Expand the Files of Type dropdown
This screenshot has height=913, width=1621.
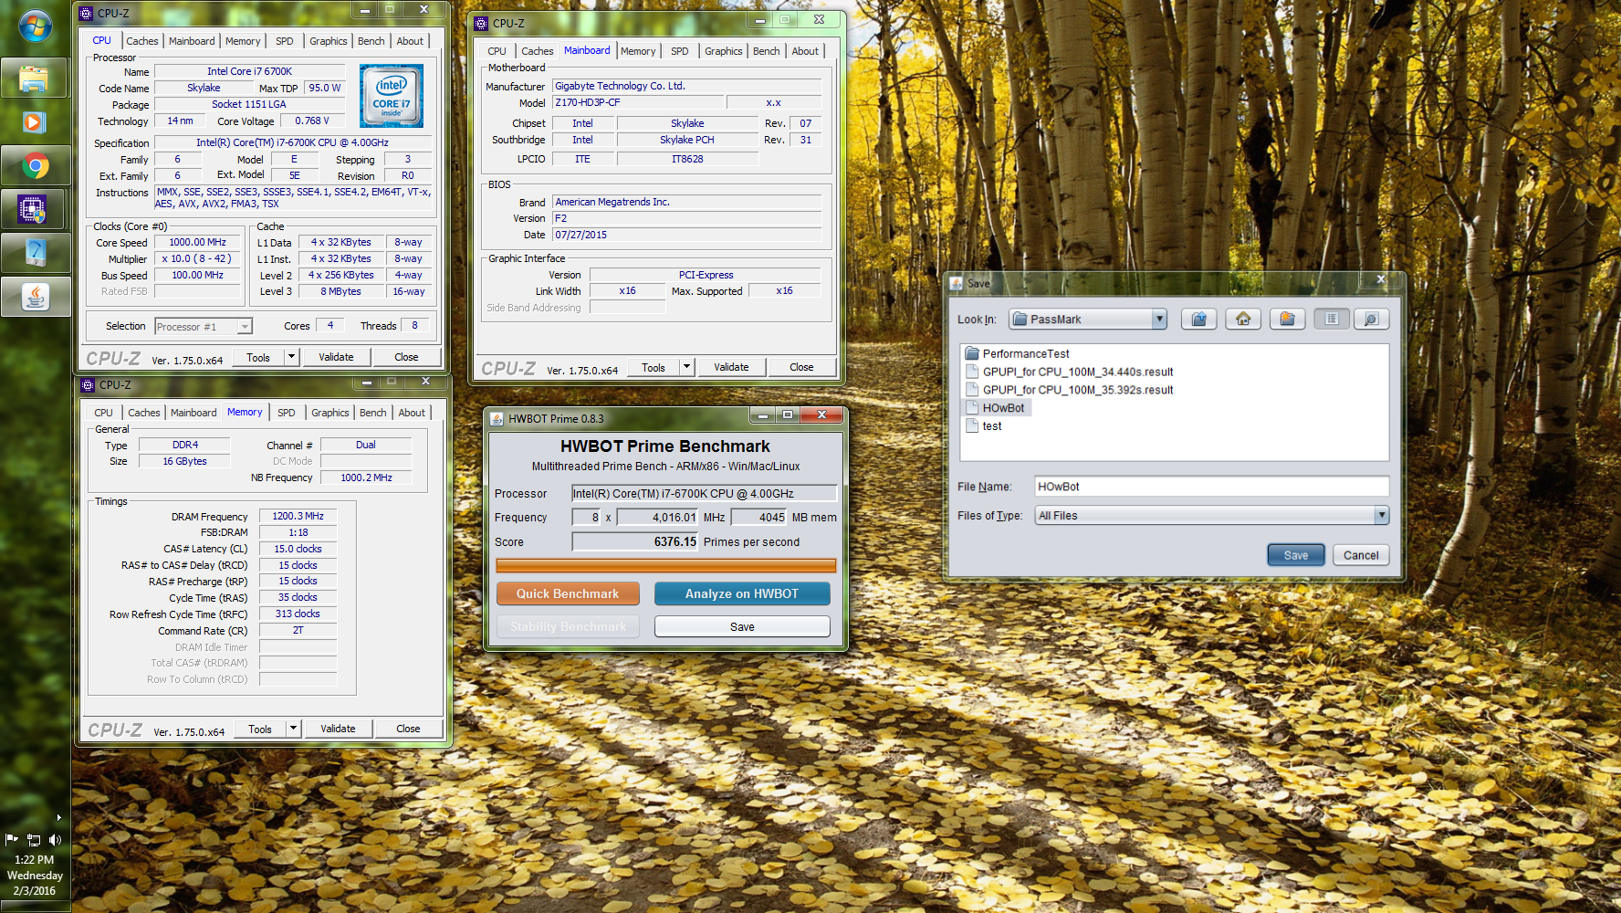[1382, 516]
